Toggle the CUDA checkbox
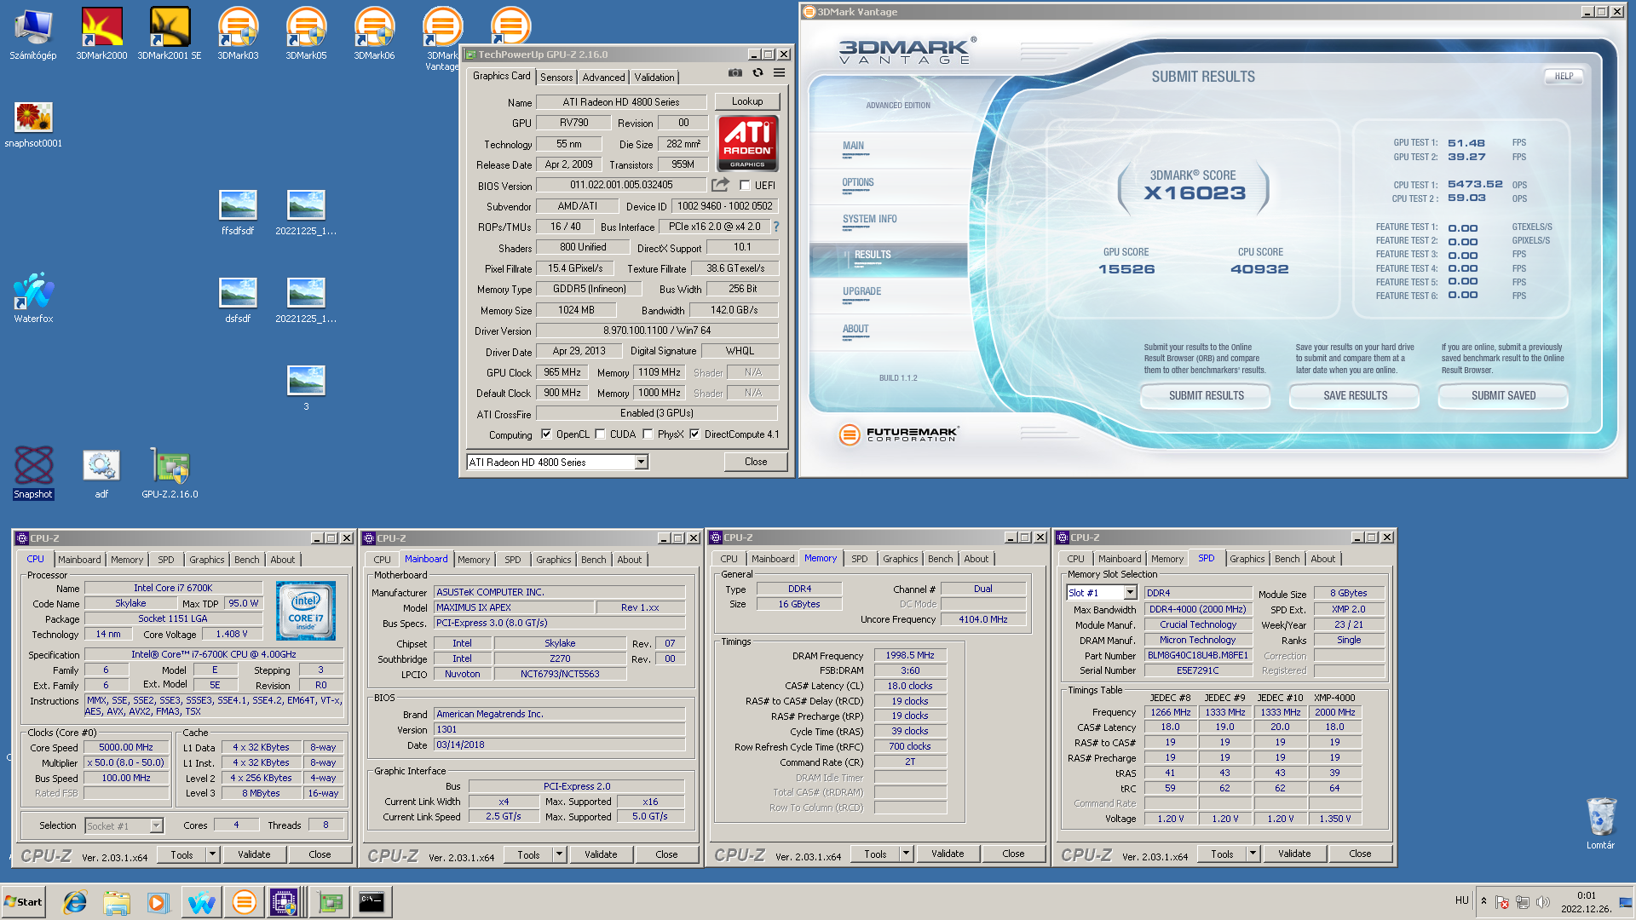Screen dimensions: 1636x920 point(600,434)
